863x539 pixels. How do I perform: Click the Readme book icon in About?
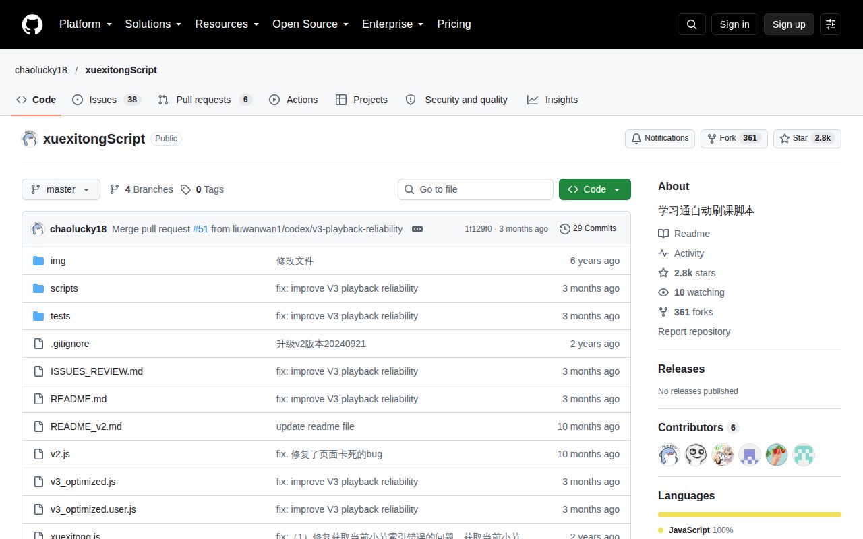pos(663,234)
